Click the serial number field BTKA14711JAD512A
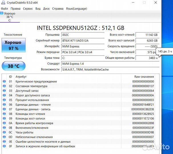This screenshot has height=154, width=173. click(x=83, y=40)
